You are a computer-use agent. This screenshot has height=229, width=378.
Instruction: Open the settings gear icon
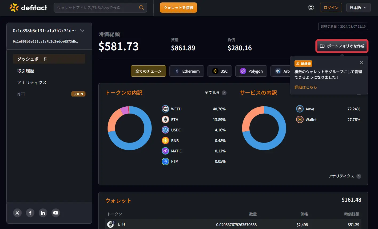click(x=311, y=8)
